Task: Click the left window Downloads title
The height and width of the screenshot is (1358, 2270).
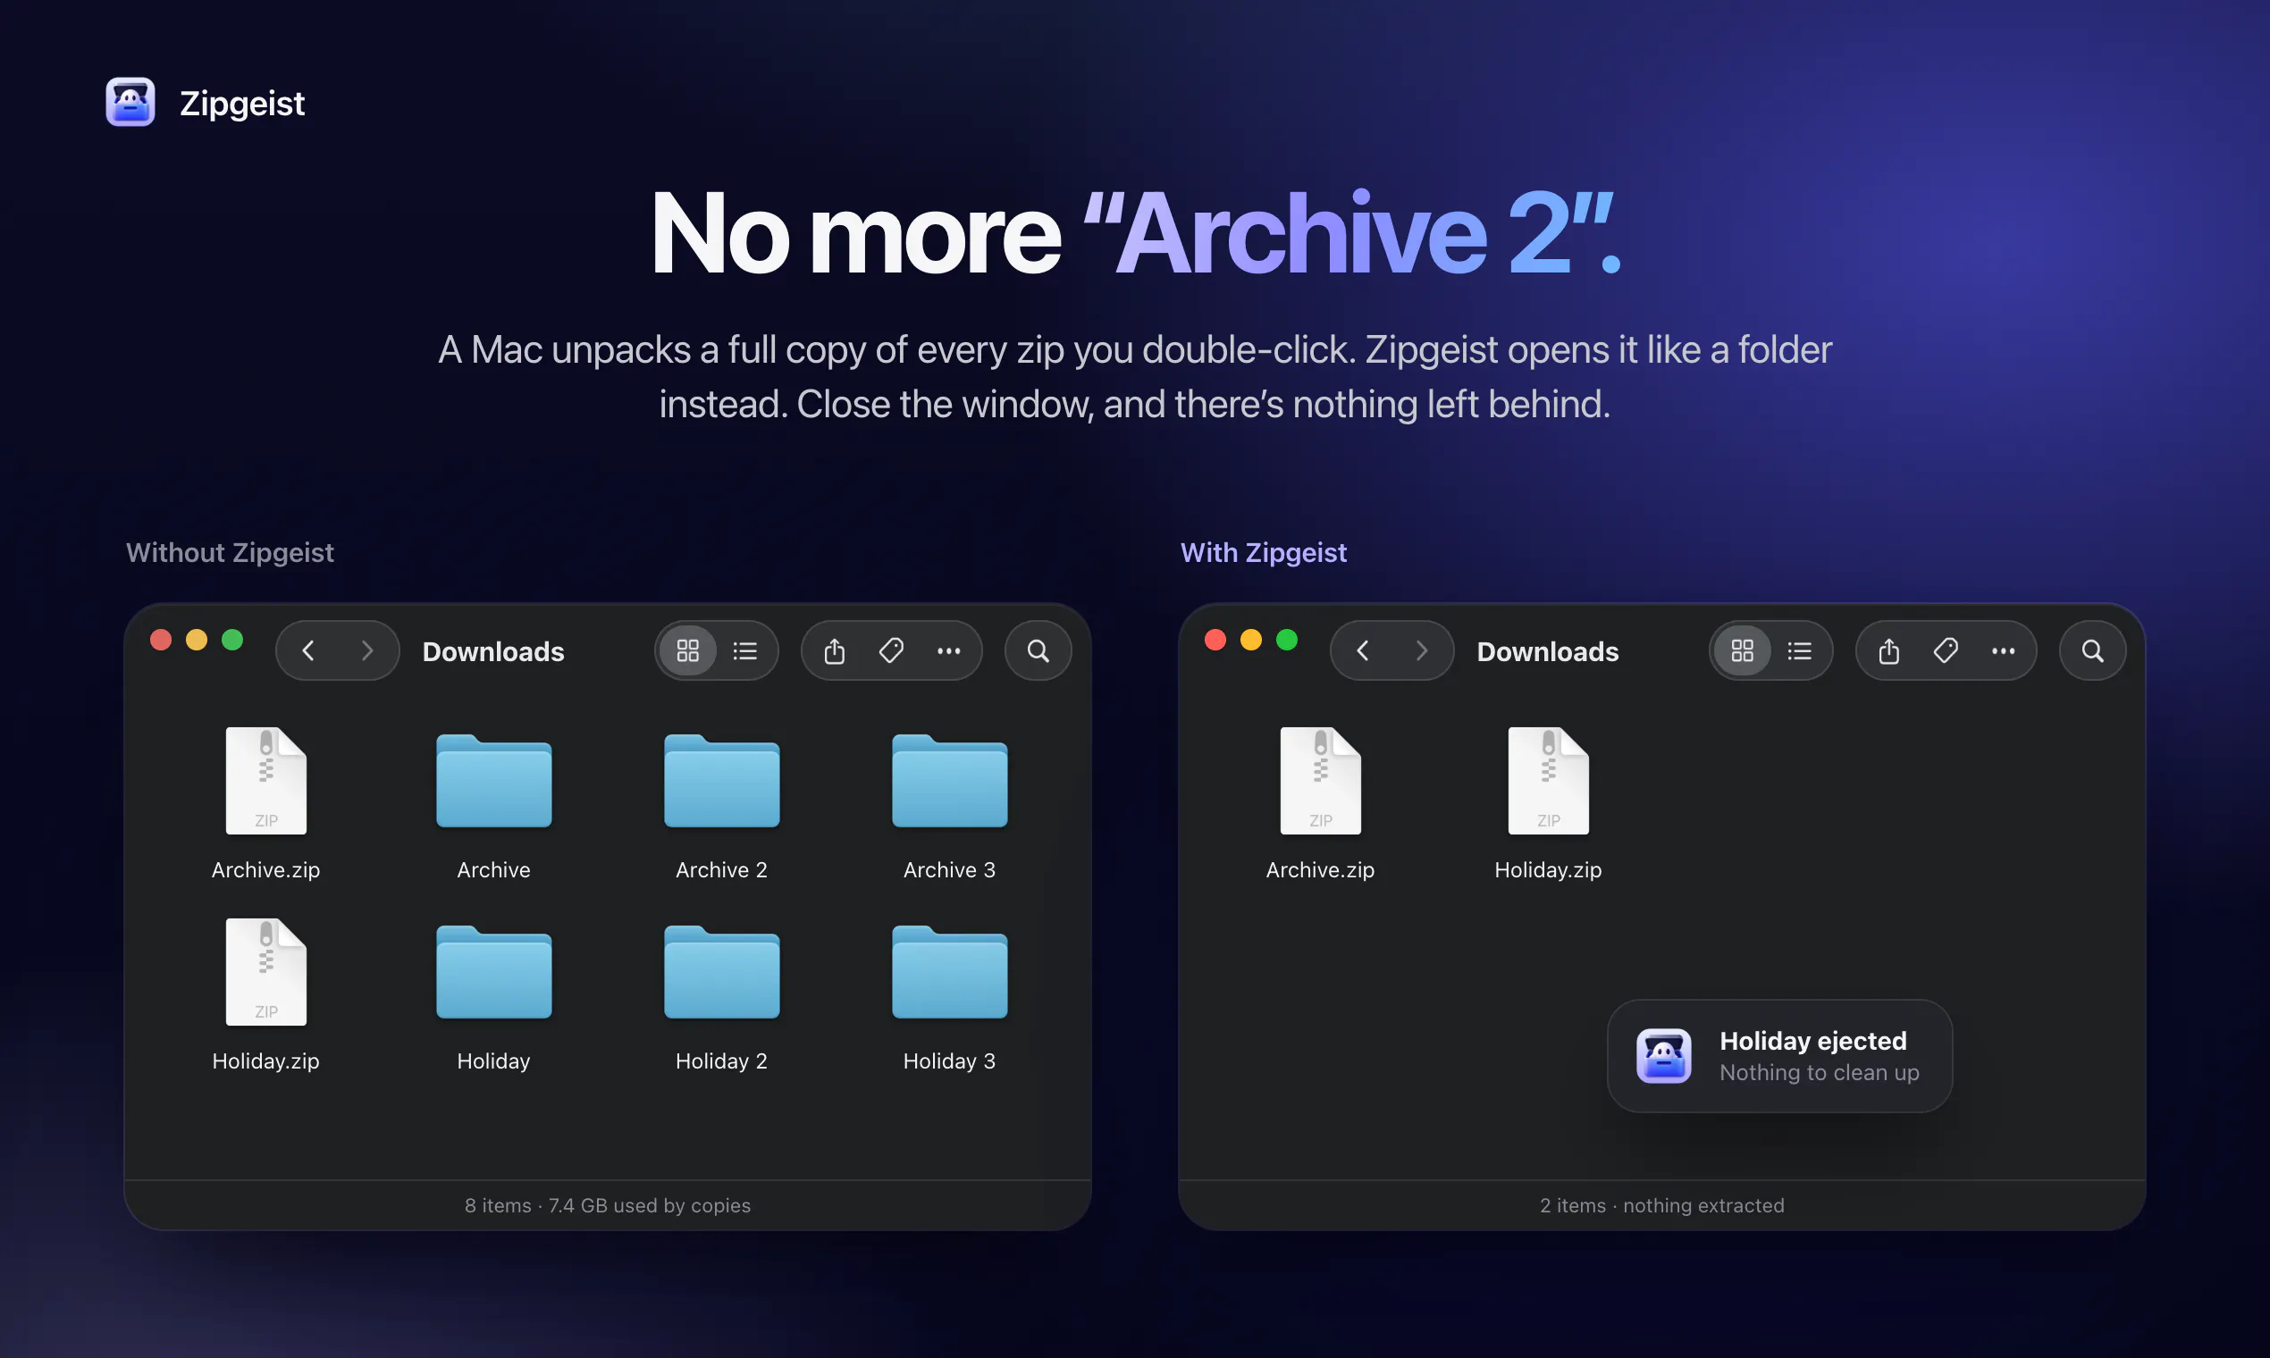Action: 493,651
